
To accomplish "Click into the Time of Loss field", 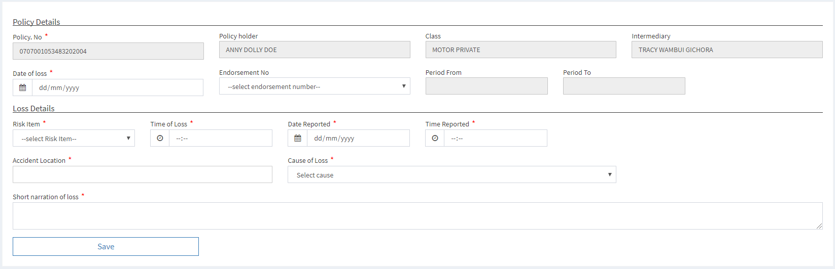I will (220, 138).
